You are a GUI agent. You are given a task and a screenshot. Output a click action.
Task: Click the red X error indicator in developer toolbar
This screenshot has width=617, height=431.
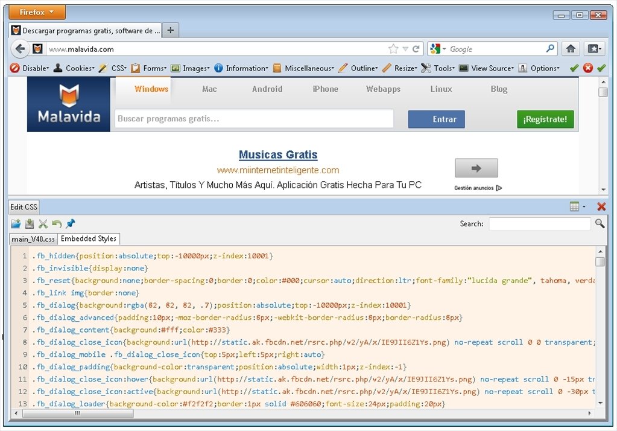[x=588, y=68]
